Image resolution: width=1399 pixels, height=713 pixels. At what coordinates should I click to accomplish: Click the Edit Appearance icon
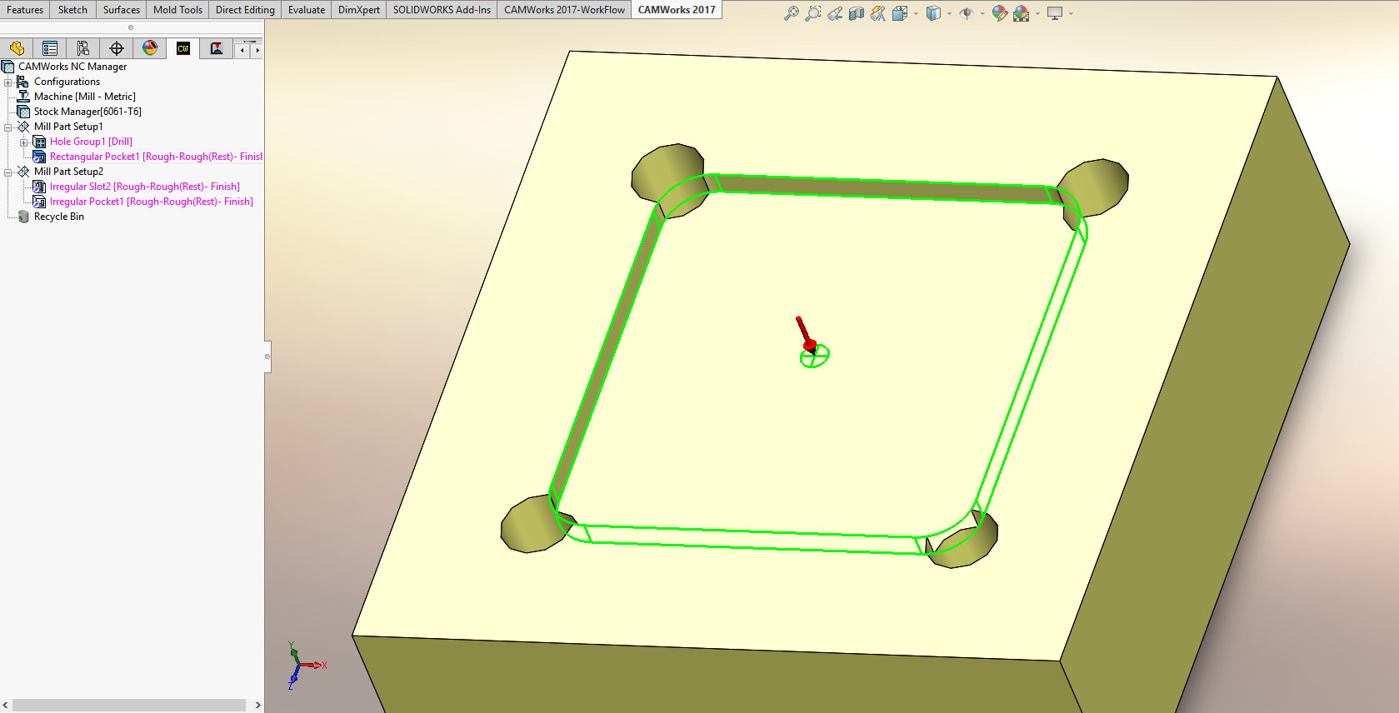pyautogui.click(x=999, y=13)
